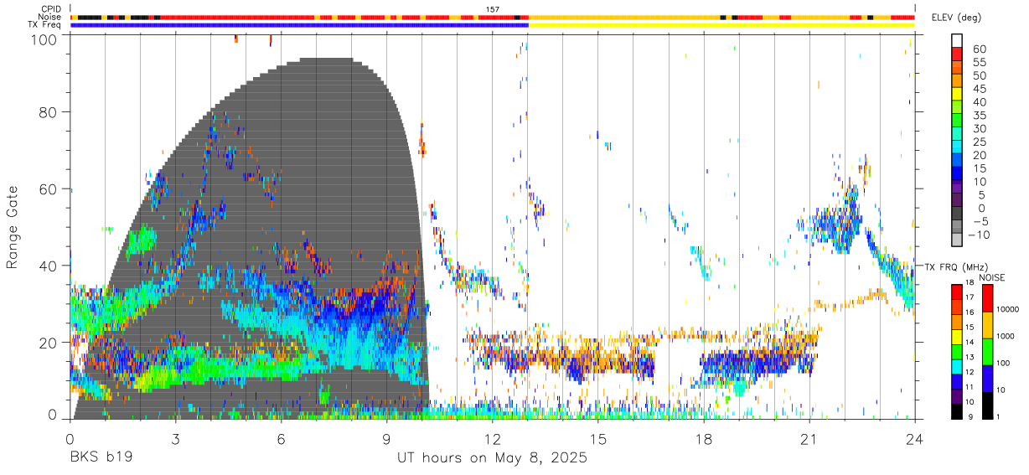Pick the yellow 40–45 segment of ELEV colorbar
This screenshot has height=475, width=1029.
(957, 95)
